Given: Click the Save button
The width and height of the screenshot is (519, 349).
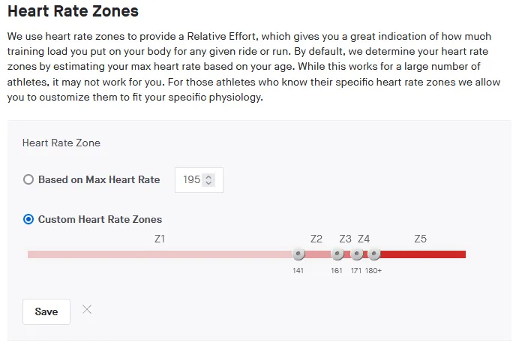Looking at the screenshot, I should [46, 311].
